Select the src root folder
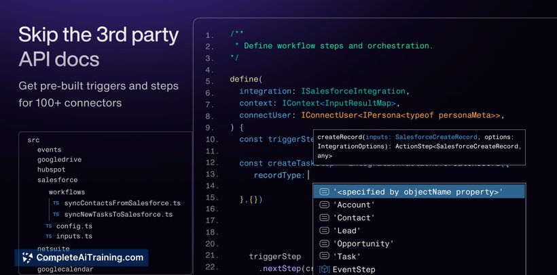 (x=33, y=140)
